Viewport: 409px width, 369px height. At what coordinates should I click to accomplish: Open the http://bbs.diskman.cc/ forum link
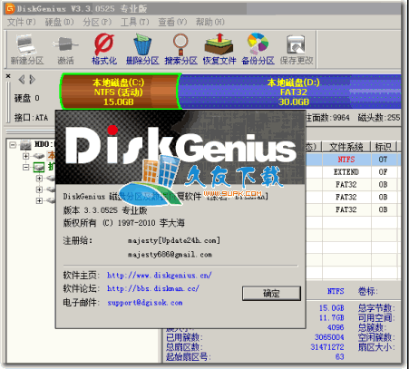pyautogui.click(x=153, y=288)
